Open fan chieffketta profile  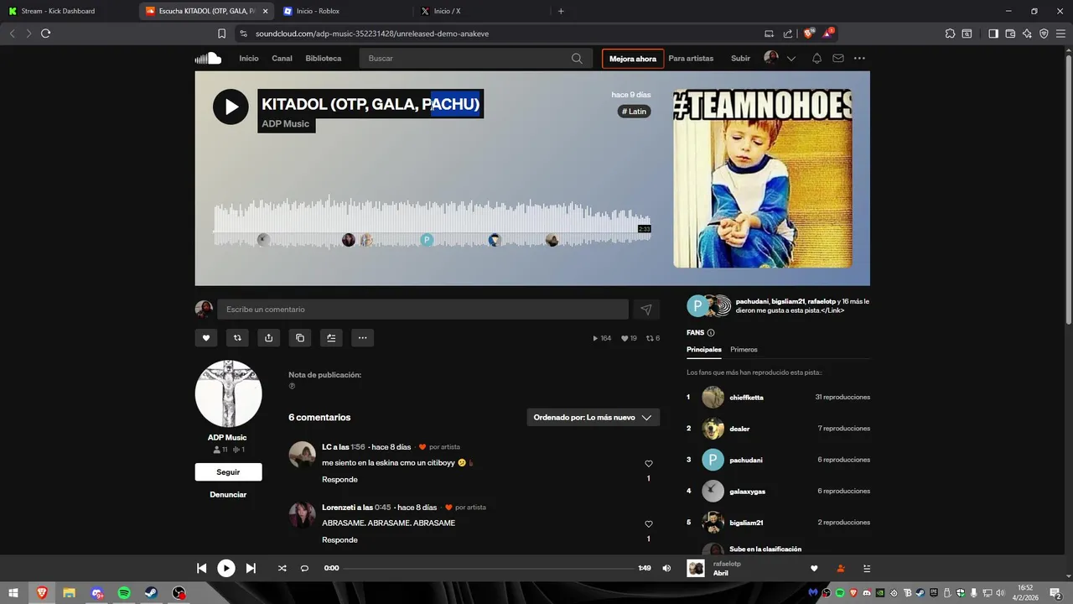746,398
